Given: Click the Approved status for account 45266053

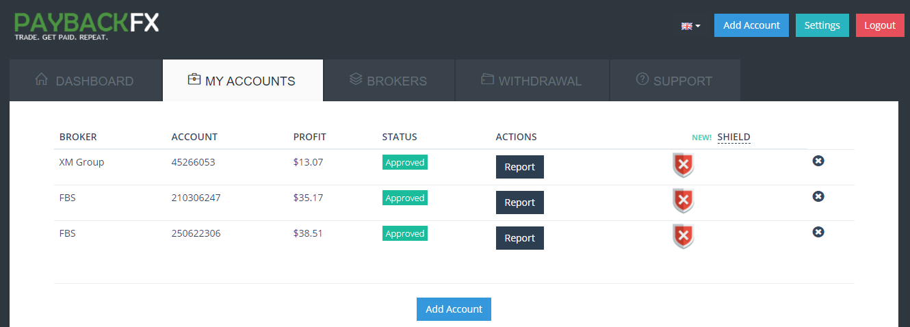Looking at the screenshot, I should tap(405, 163).
